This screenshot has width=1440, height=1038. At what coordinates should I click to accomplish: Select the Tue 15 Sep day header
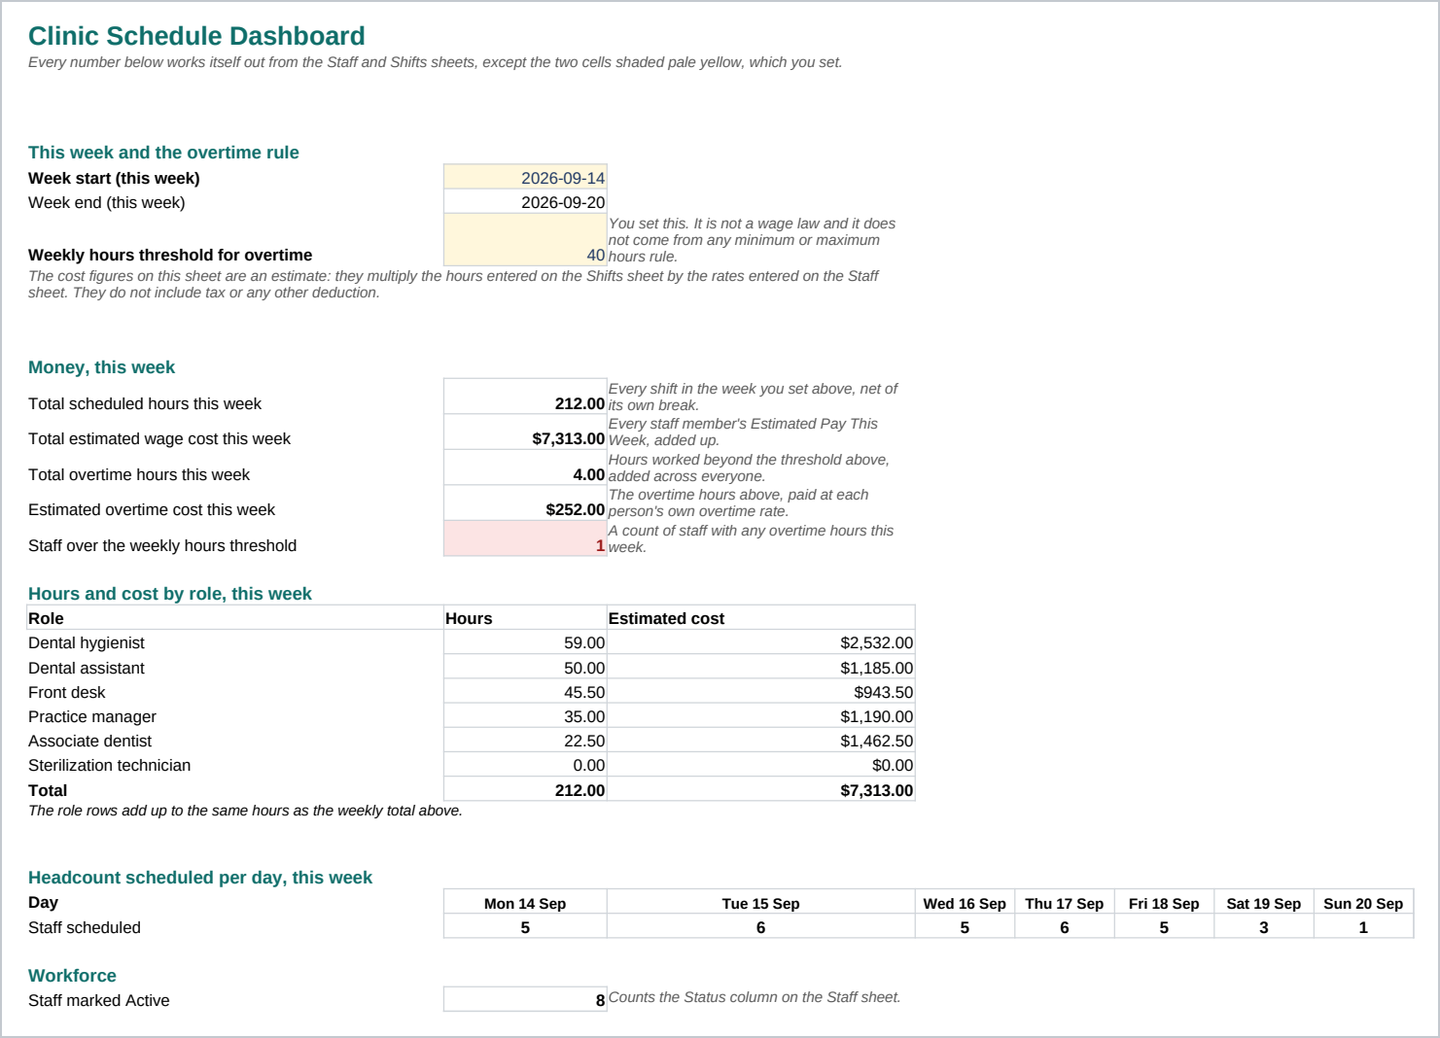761,903
